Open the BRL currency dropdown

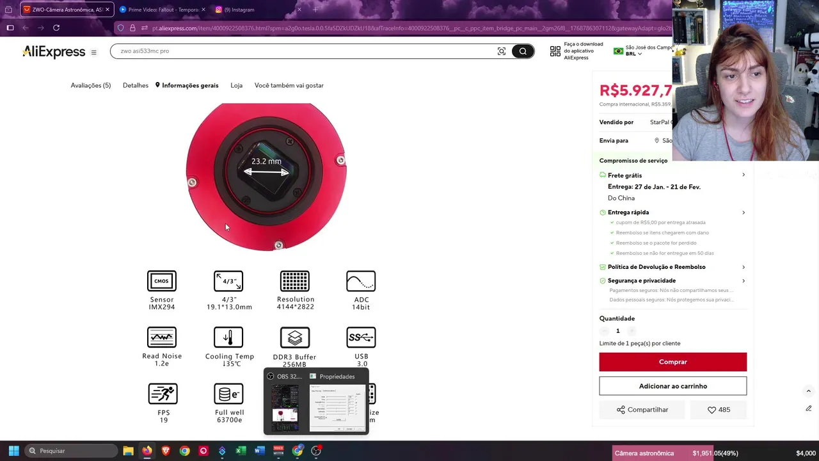633,54
